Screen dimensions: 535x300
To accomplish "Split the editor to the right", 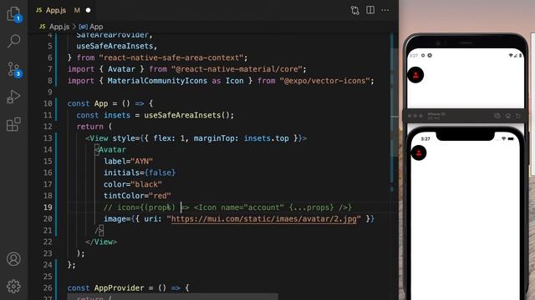I will click(370, 10).
